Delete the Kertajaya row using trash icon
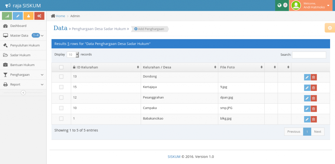The image size is (335, 164). click(314, 88)
